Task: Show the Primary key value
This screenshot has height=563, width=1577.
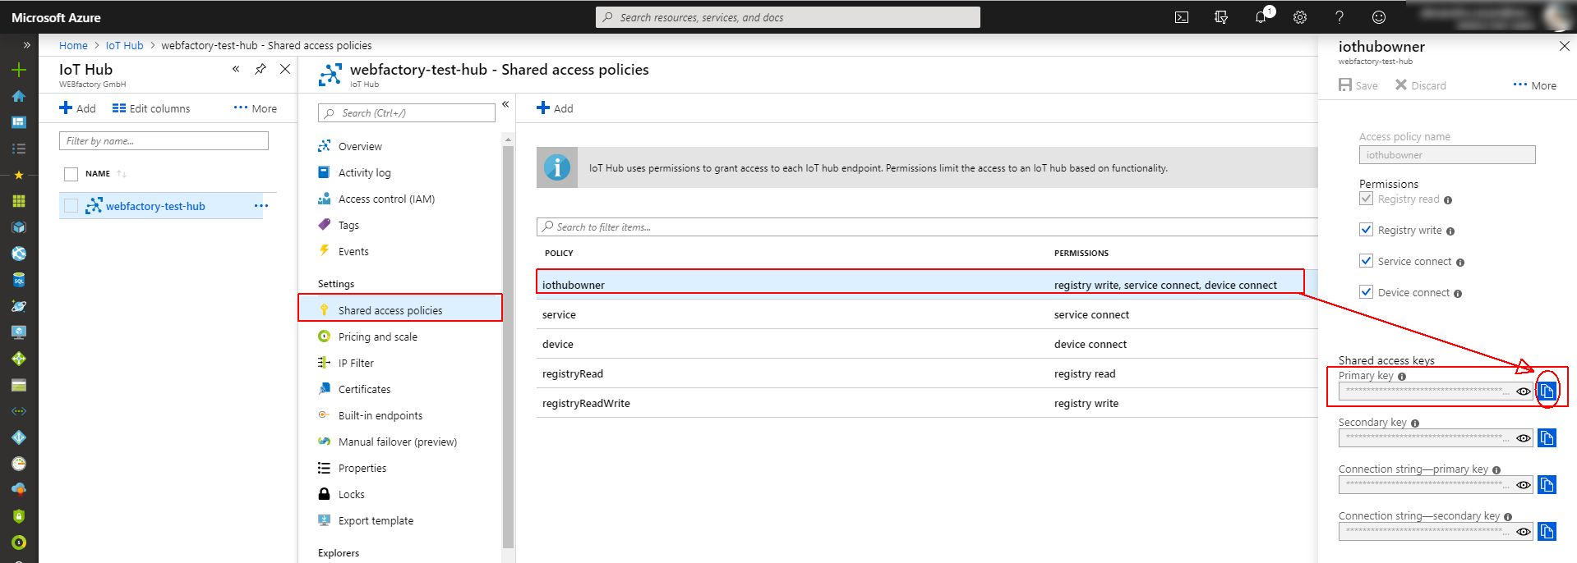Action: click(1523, 391)
